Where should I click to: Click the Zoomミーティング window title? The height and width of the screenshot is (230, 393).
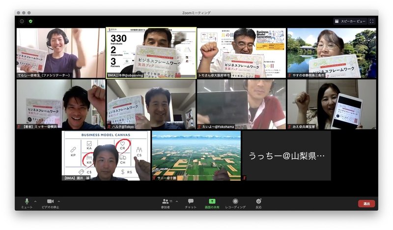click(x=196, y=13)
